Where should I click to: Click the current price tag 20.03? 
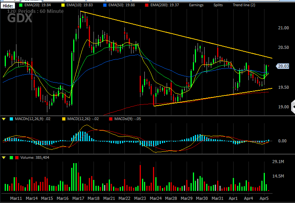click(x=282, y=66)
